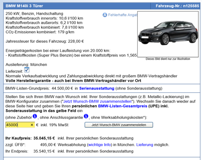This screenshot has height=160, width=202.
Task: Open the BMW-Listen-Gesamtpreis link
Action: (x=122, y=106)
